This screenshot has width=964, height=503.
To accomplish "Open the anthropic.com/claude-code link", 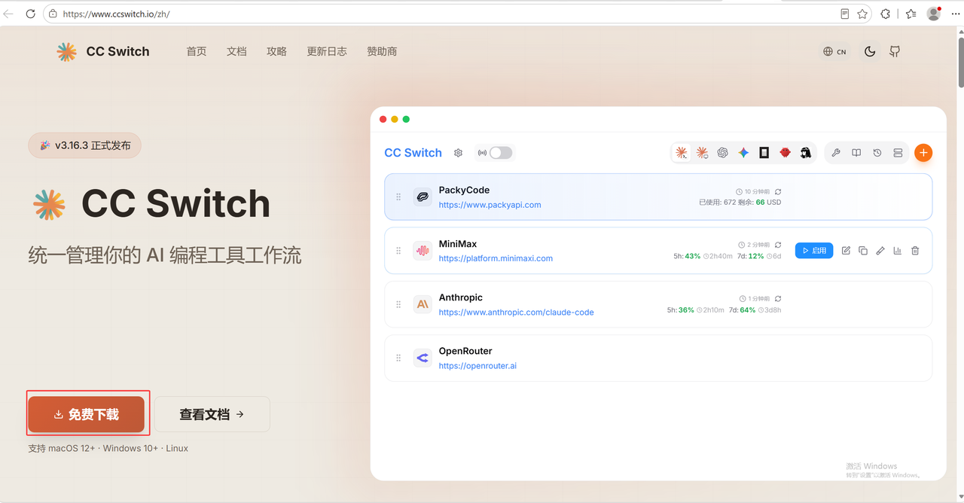I will [516, 312].
